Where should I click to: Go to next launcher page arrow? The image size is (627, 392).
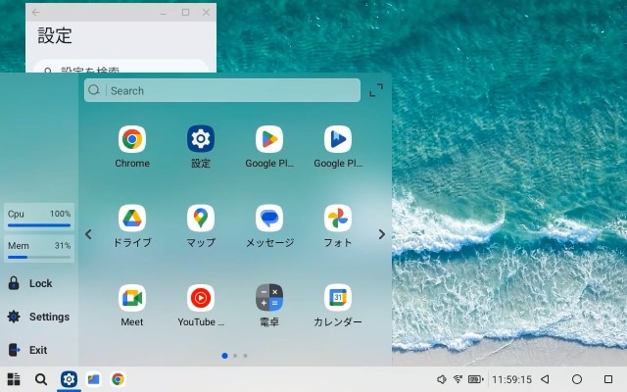381,234
